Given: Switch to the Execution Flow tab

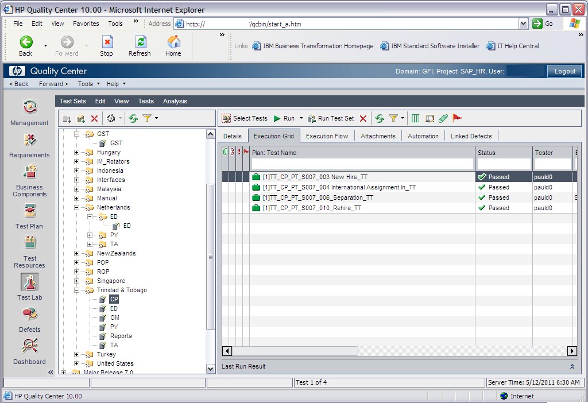Looking at the screenshot, I should [x=327, y=136].
